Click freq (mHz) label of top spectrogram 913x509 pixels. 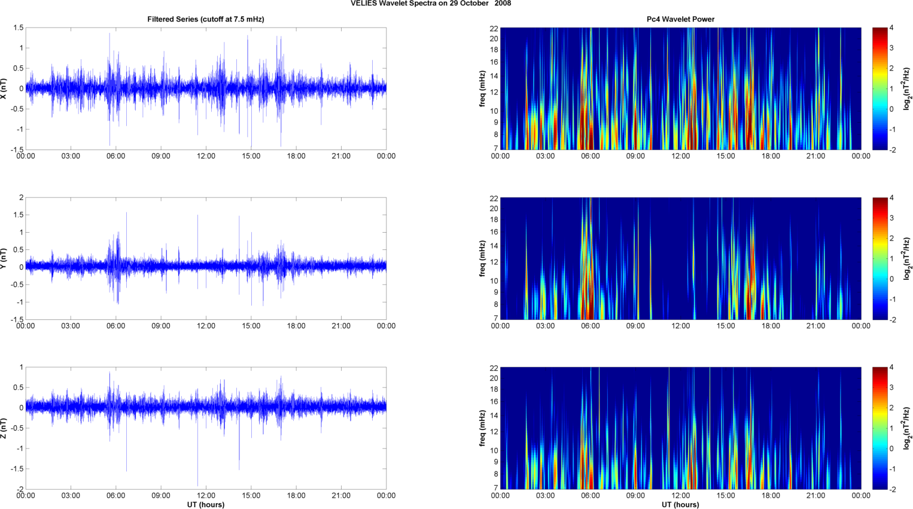point(482,89)
